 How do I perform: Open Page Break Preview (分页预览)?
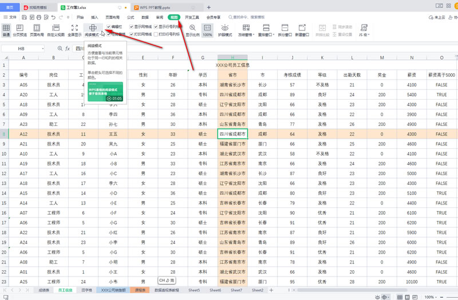(x=21, y=30)
